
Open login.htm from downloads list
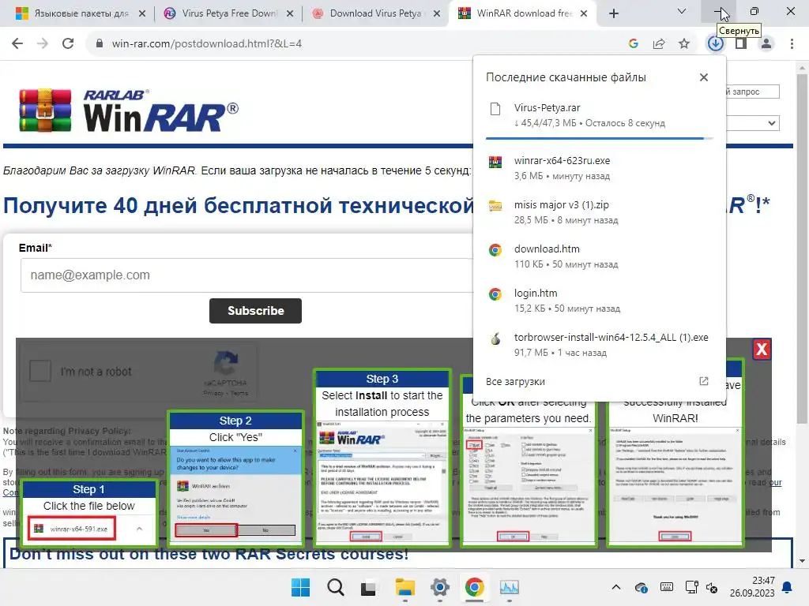(x=599, y=301)
